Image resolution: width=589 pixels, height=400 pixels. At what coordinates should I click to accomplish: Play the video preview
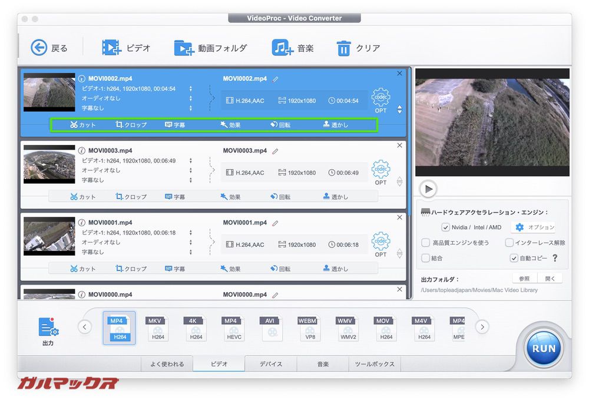click(428, 189)
